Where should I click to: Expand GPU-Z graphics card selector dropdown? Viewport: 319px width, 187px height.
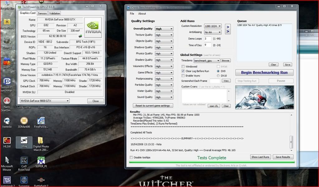tap(45, 101)
